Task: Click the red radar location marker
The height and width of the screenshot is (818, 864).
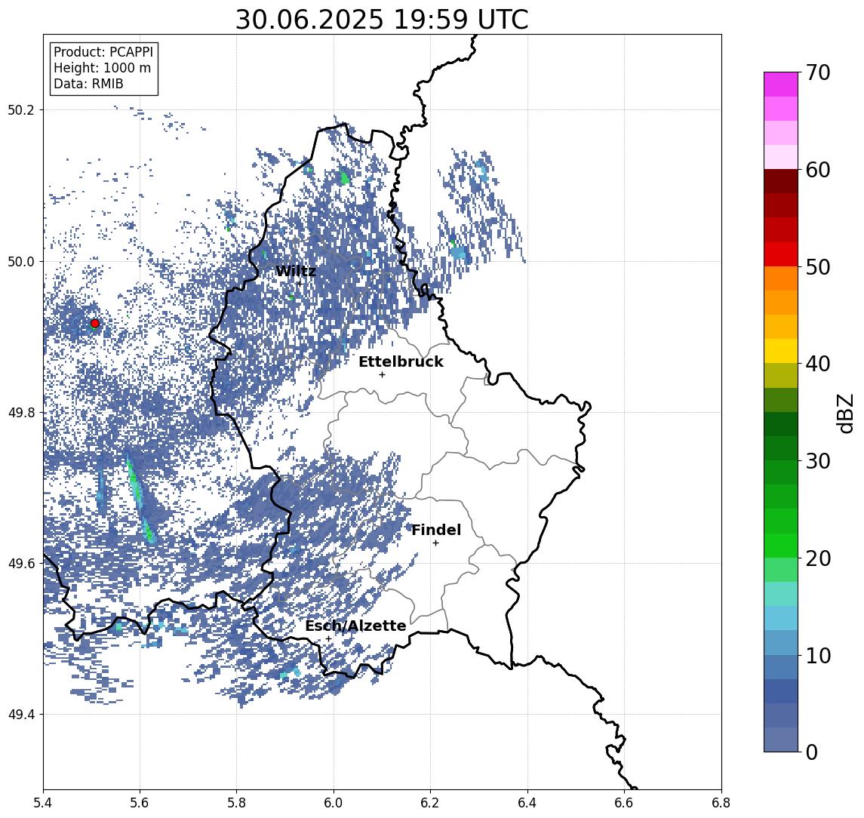Action: 95,323
